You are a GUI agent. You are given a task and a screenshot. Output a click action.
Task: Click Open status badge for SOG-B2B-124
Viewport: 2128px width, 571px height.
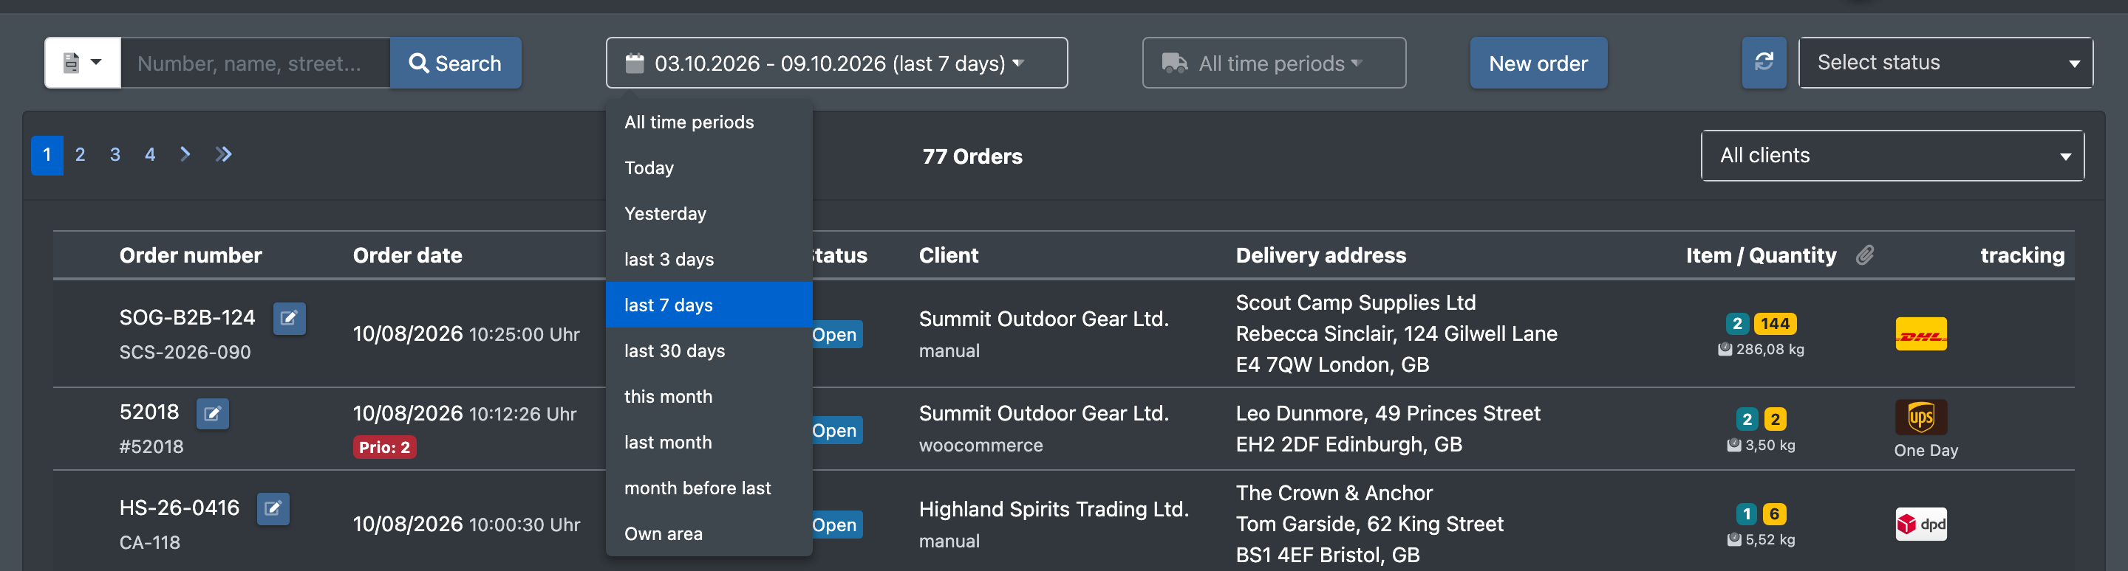point(836,334)
